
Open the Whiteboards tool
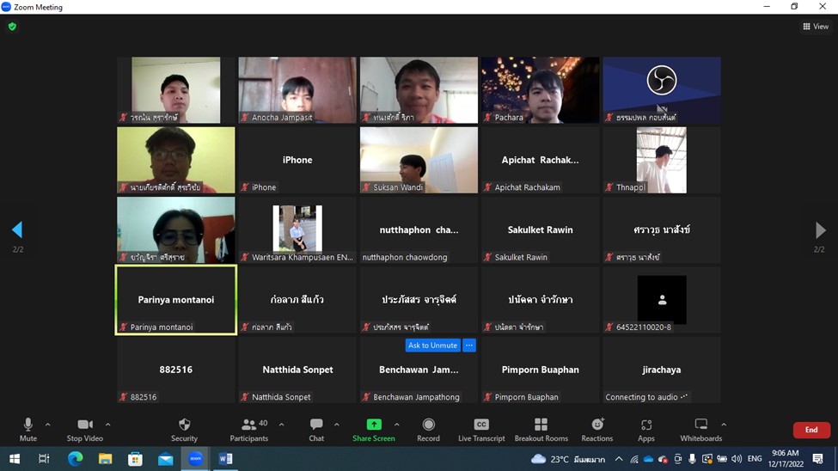click(700, 430)
